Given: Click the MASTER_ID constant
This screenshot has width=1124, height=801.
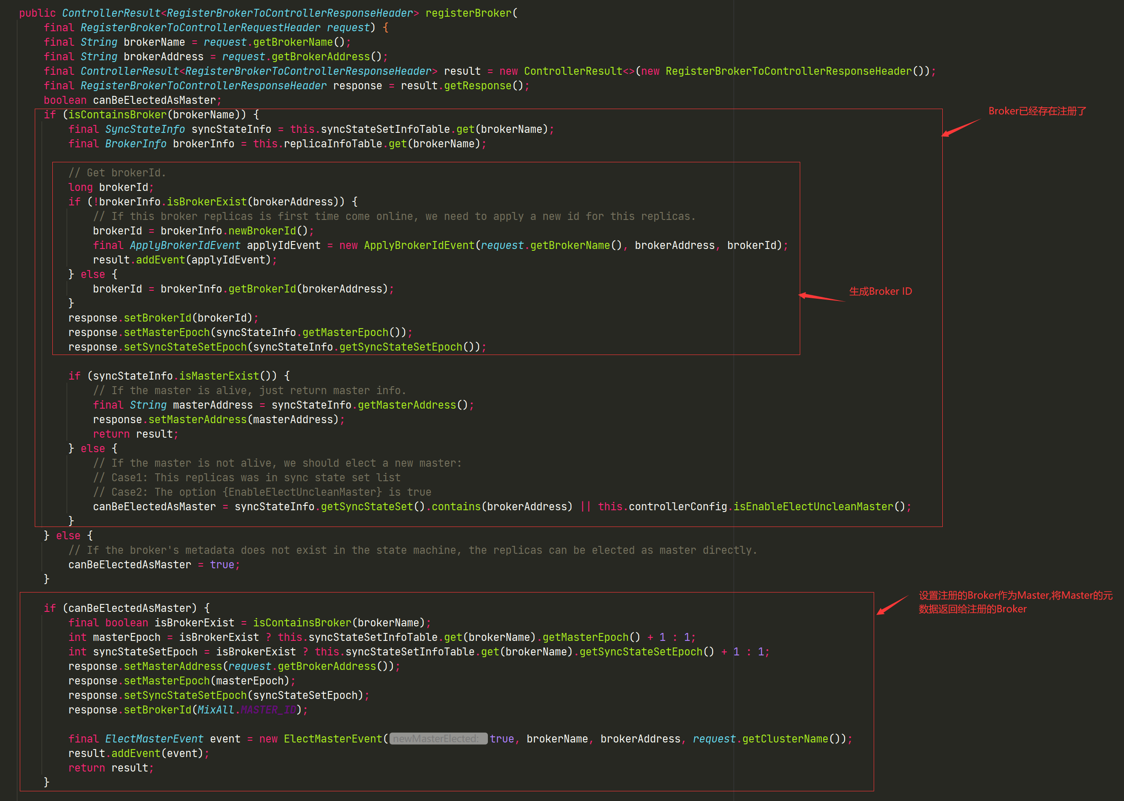Looking at the screenshot, I should point(268,710).
